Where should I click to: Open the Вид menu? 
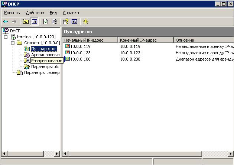tap(53, 13)
